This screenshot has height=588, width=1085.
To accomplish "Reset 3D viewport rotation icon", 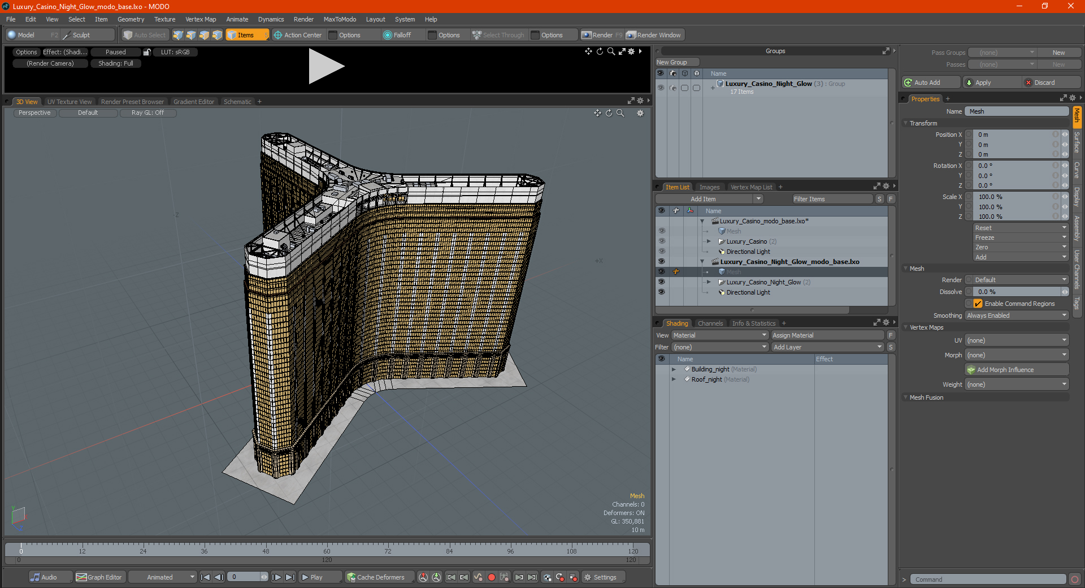I will (609, 113).
